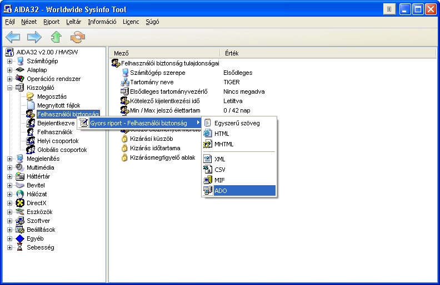Click the Bejelentkezve user icon
This screenshot has width=440, height=285.
31,123
